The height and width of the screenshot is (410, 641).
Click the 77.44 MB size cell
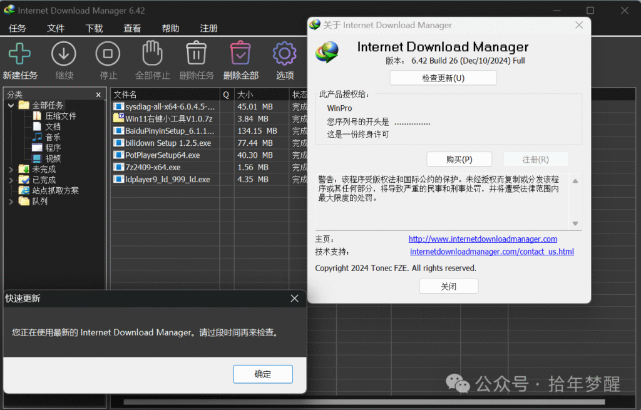pos(255,143)
